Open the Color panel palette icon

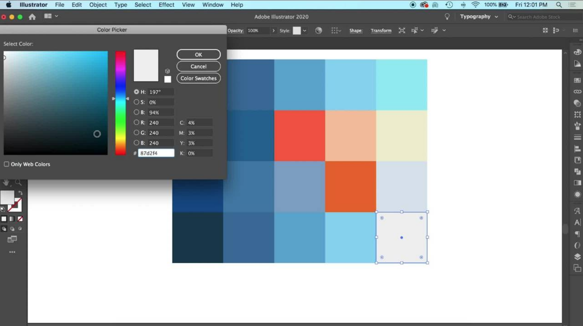577,52
